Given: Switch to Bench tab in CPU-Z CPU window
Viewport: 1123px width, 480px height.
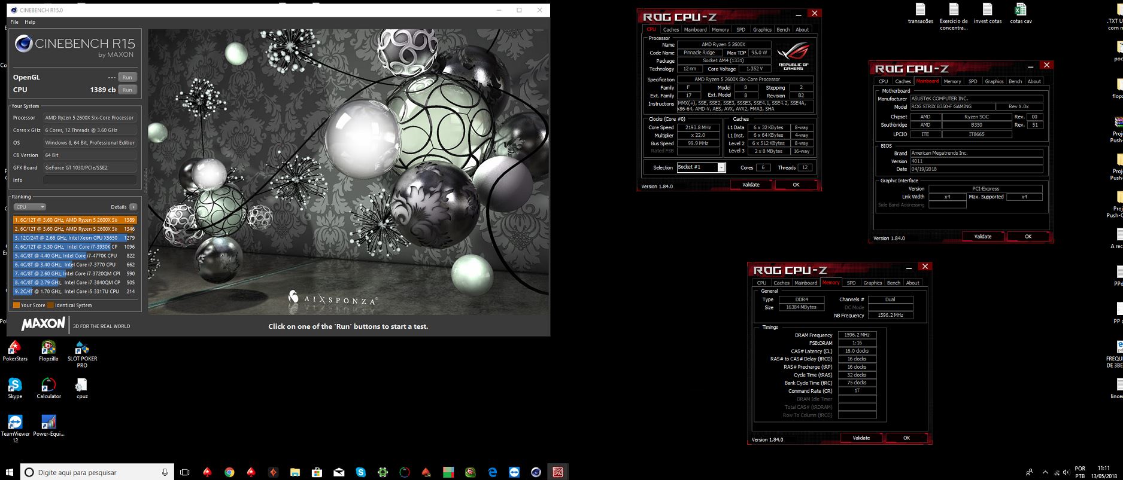Looking at the screenshot, I should tap(783, 29).
